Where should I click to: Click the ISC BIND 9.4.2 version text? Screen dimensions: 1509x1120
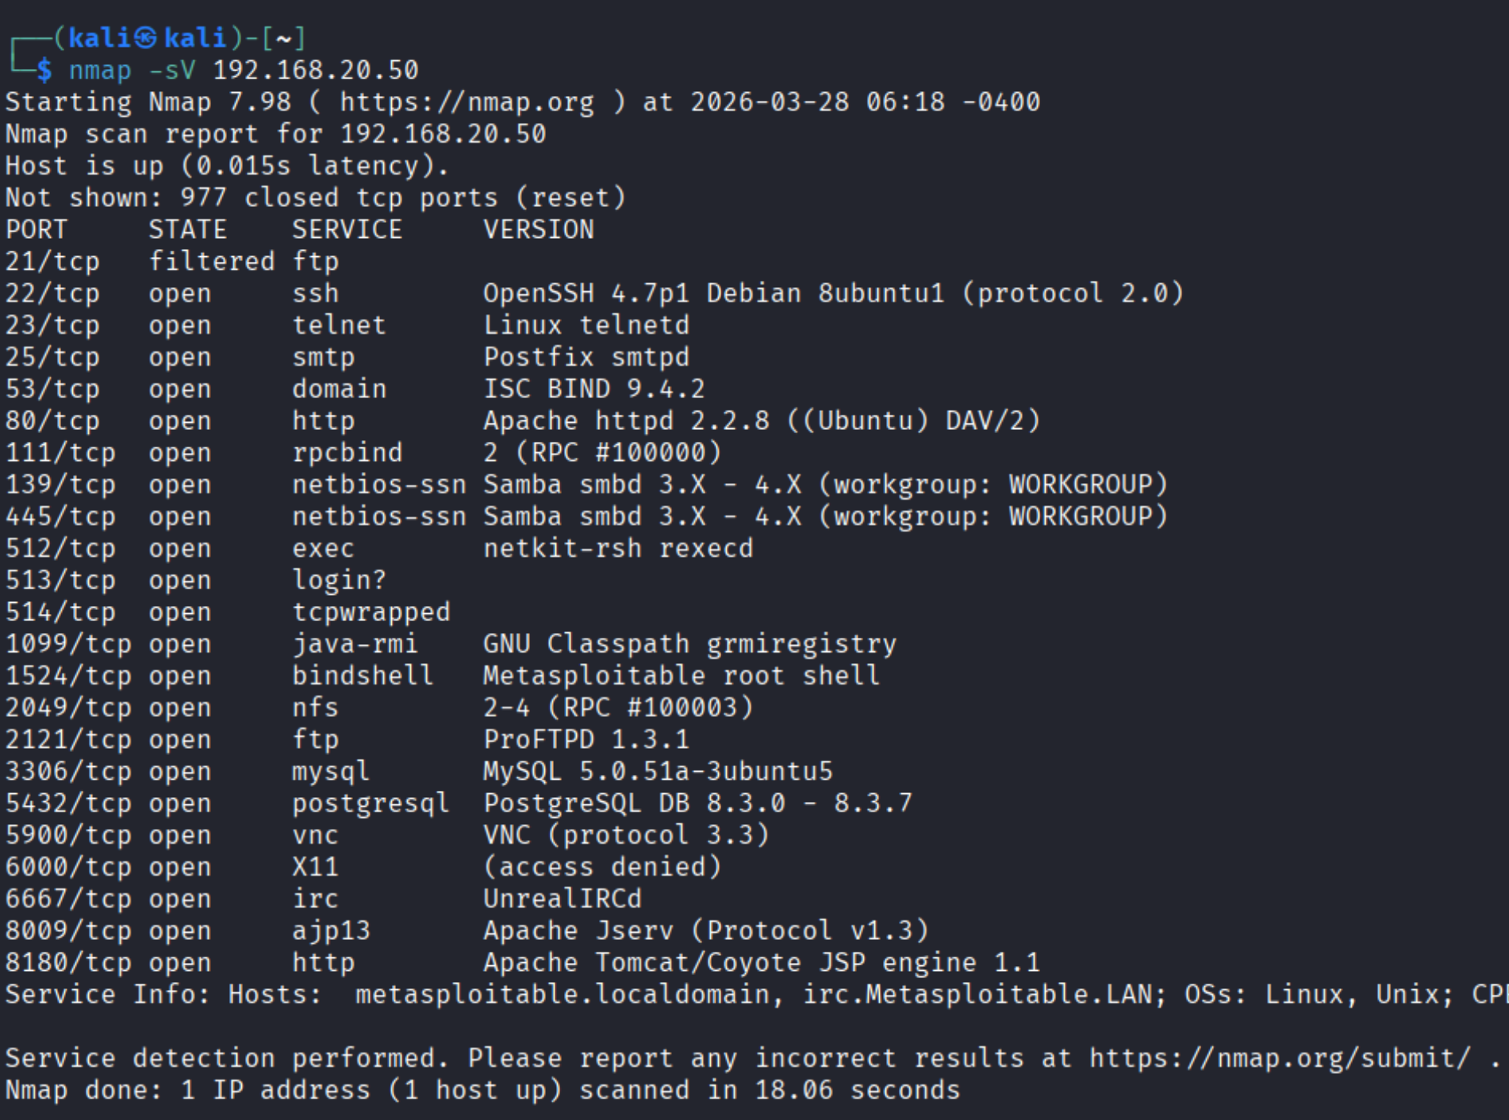[x=593, y=389]
